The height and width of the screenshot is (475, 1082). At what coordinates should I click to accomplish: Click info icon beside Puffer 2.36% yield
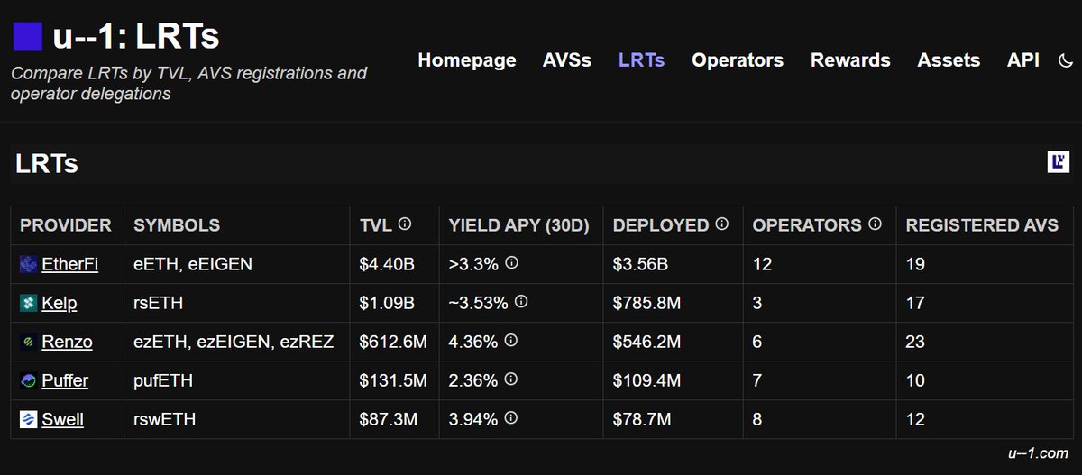tap(511, 379)
